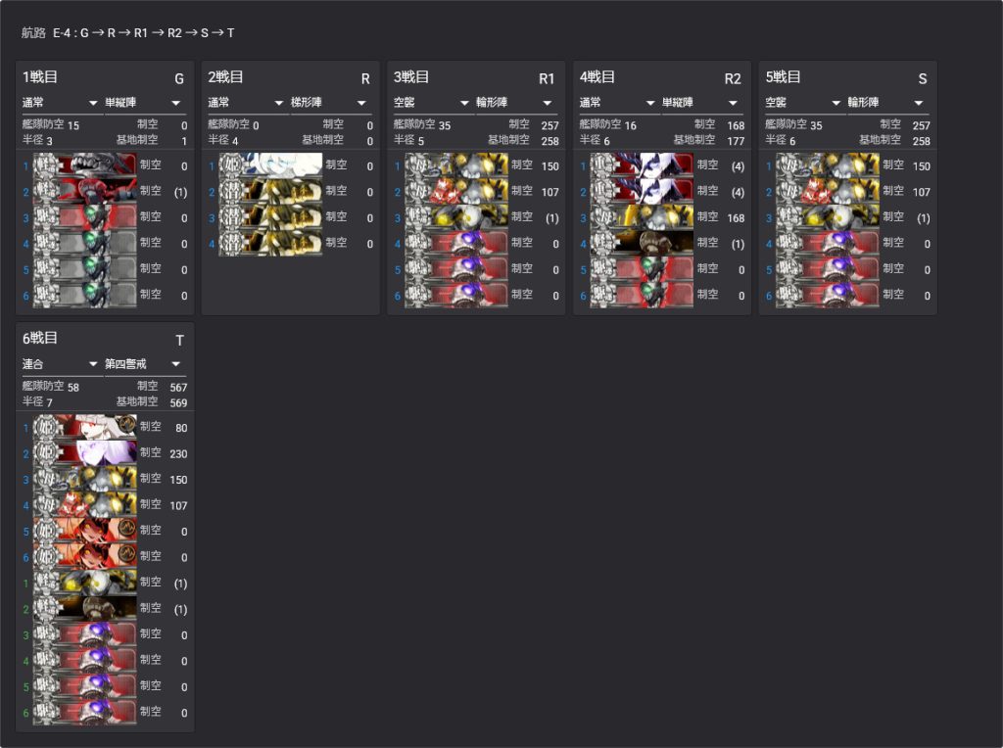The width and height of the screenshot is (1003, 748).
Task: Click the flagship enemy banner in 1戦目
Action: point(84,165)
